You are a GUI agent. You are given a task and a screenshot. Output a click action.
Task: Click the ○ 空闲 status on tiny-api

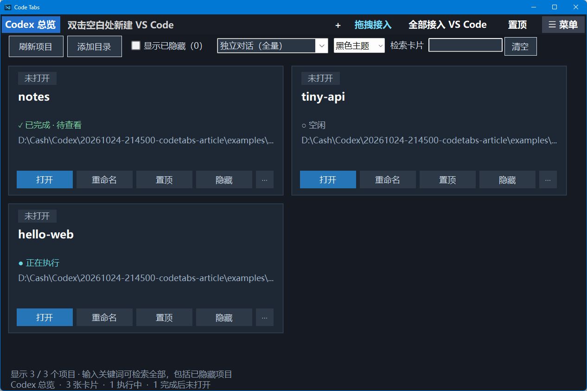tap(313, 125)
